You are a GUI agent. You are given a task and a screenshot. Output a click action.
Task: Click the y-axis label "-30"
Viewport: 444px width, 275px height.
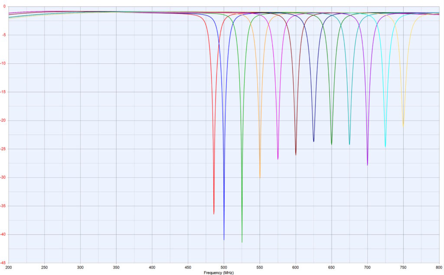tap(3, 177)
